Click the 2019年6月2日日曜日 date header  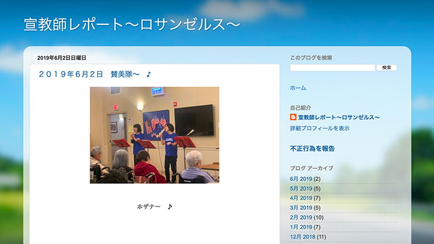[62, 58]
